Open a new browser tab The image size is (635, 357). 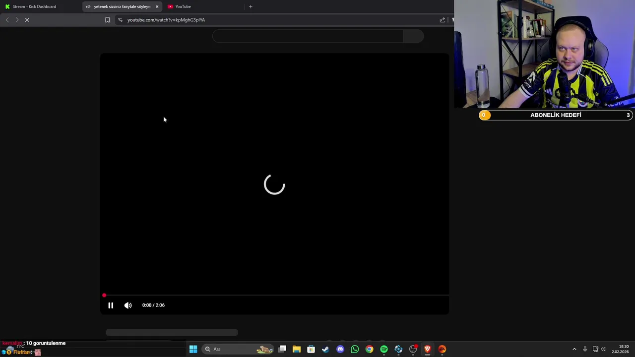click(251, 6)
